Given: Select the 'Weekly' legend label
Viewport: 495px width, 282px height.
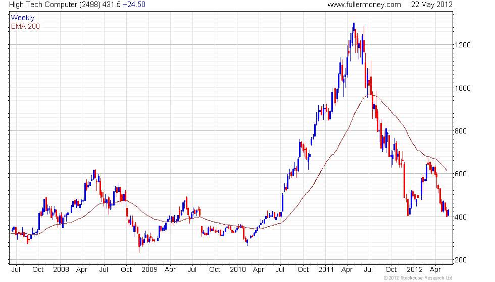Looking at the screenshot, I should click(23, 18).
